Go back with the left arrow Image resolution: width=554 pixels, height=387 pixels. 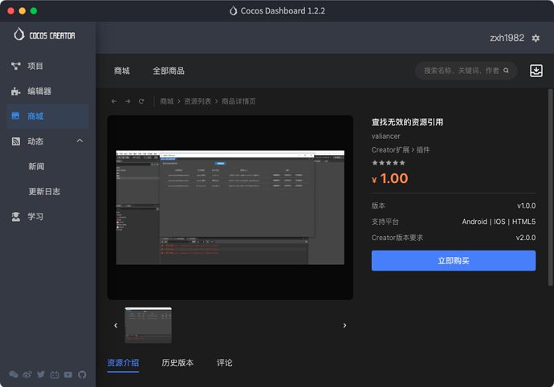[x=114, y=101]
